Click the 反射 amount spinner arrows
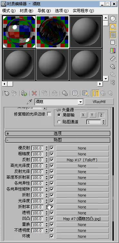This screenshot has height=243, width=119. (47, 160)
